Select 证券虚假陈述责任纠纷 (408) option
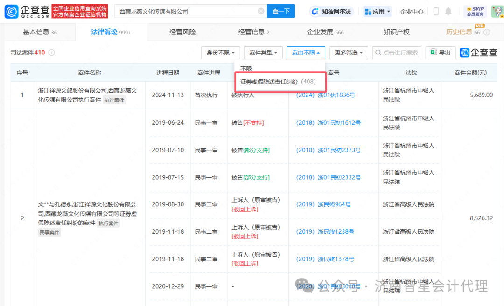 pos(278,82)
